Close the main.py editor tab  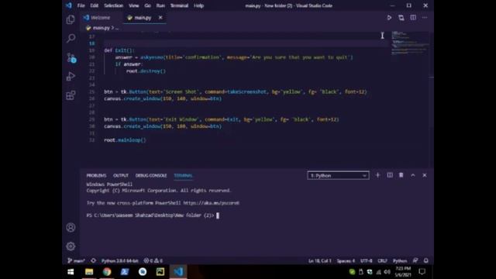coord(160,18)
